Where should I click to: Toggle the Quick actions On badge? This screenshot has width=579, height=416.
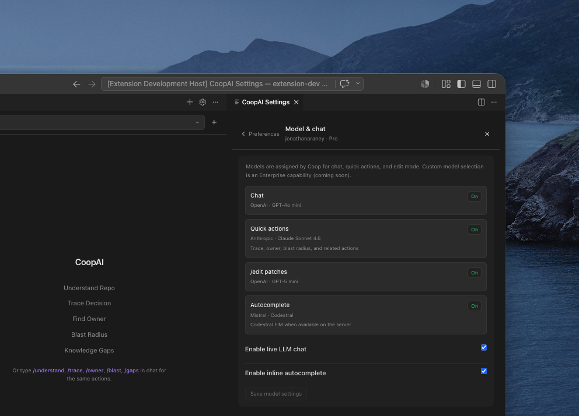click(x=475, y=230)
